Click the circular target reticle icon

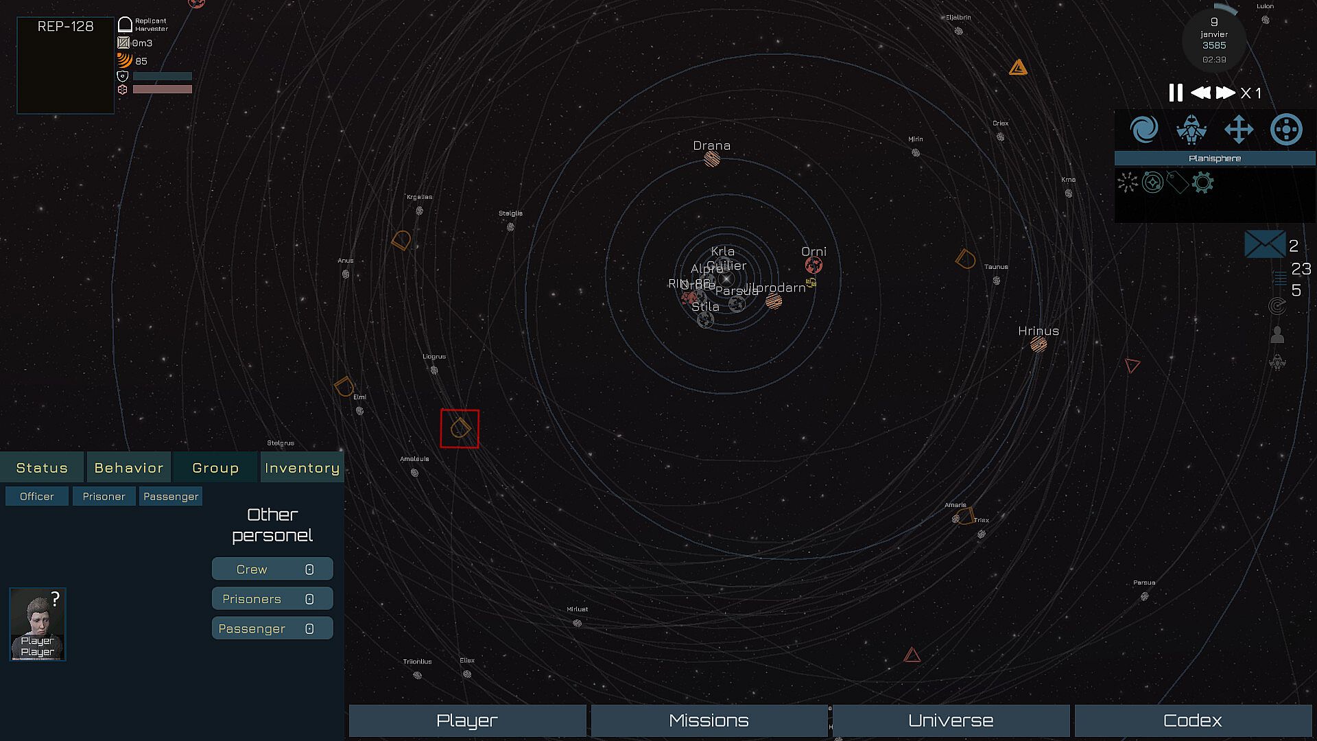pyautogui.click(x=1286, y=129)
